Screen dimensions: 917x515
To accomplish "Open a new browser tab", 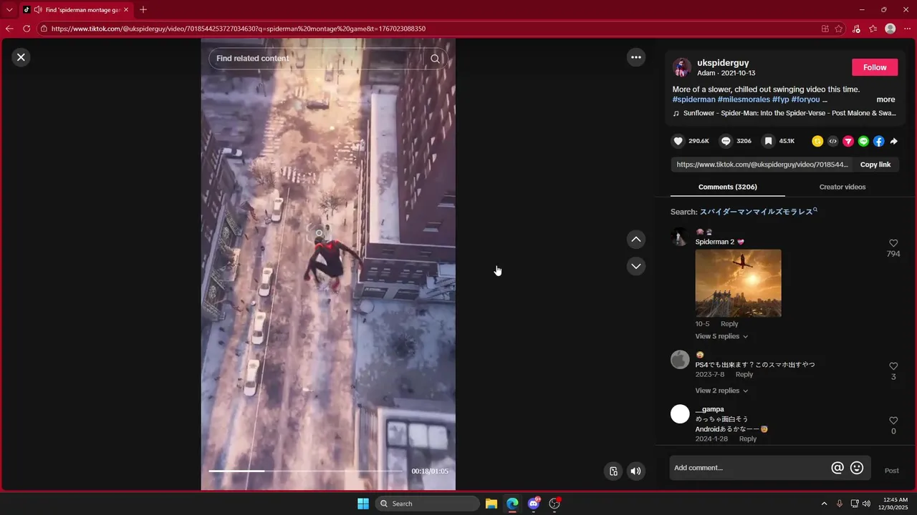I will tap(143, 10).
